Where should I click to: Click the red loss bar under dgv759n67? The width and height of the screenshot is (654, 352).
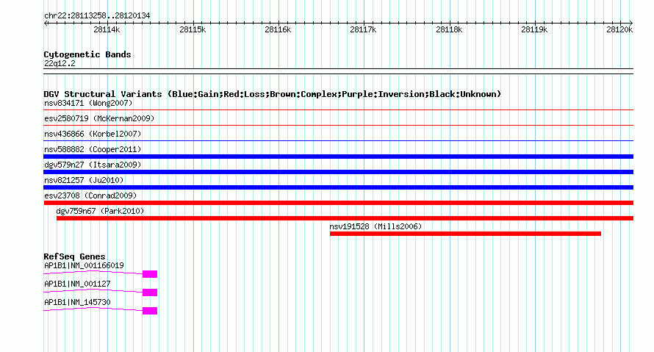click(x=345, y=218)
